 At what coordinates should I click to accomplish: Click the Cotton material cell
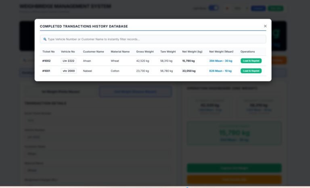tap(115, 71)
